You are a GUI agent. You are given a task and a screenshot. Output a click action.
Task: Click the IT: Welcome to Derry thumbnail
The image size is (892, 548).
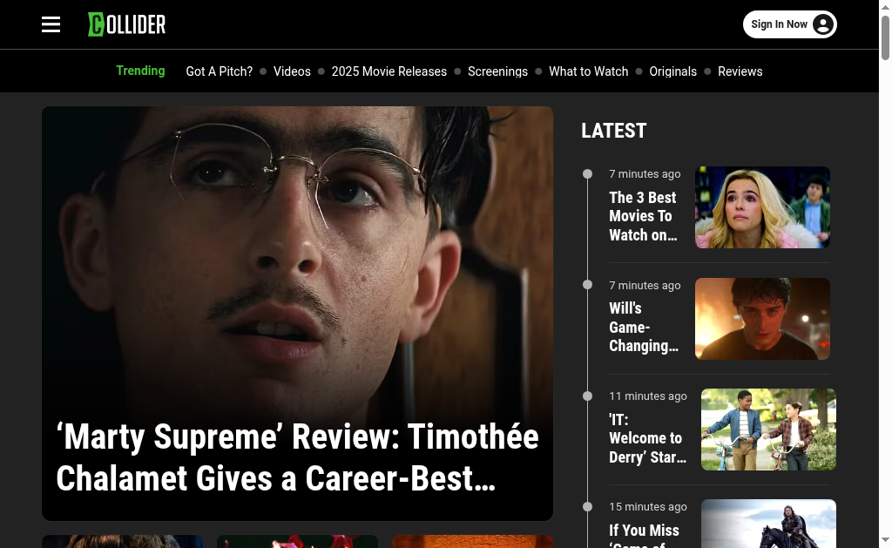click(768, 430)
